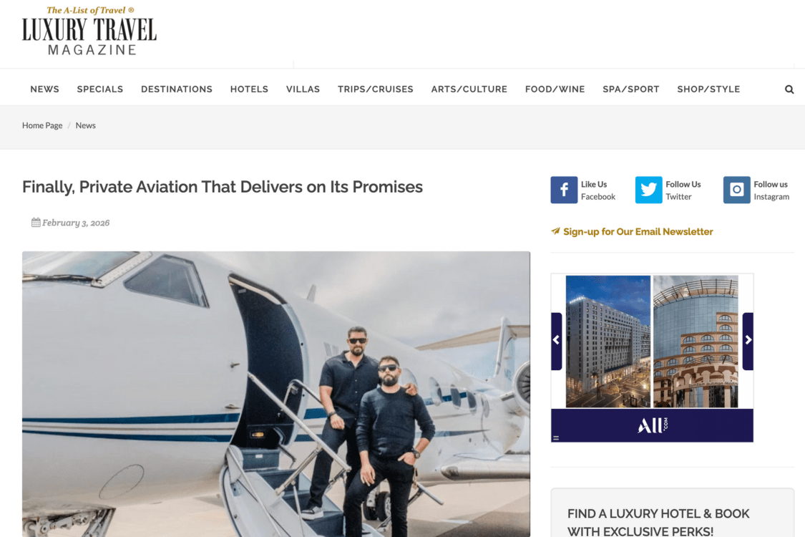805x537 pixels.
Task: Click the Twitter bird icon
Action: pos(648,190)
